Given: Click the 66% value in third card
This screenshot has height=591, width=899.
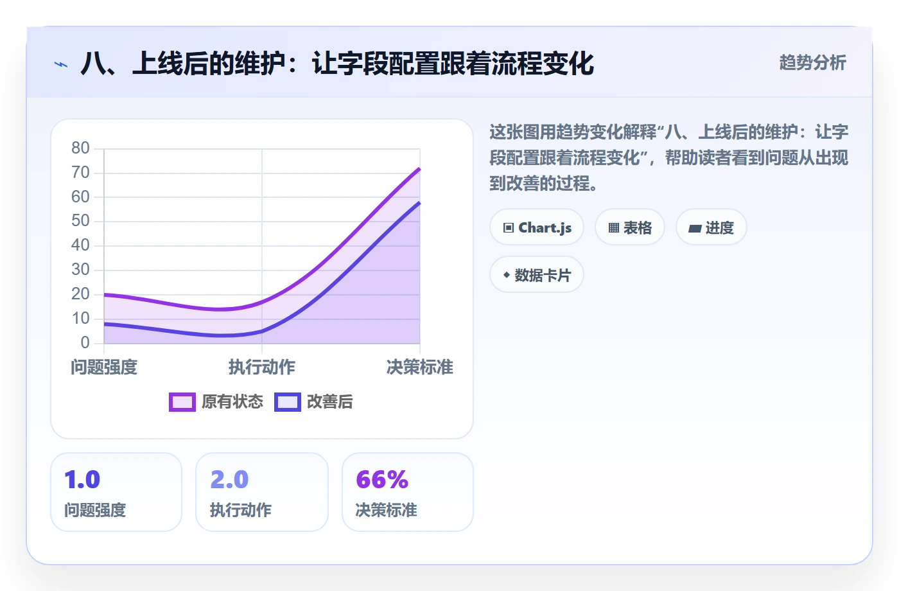Looking at the screenshot, I should pos(382,480).
